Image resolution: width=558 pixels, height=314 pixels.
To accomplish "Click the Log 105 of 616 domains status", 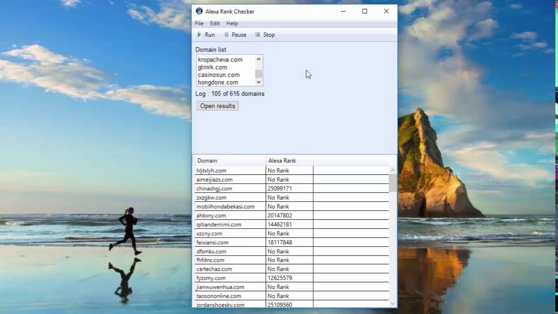I will click(230, 94).
